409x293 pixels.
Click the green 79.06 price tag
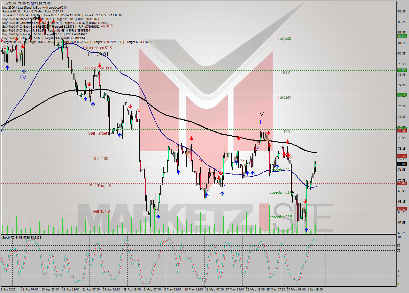401,70
